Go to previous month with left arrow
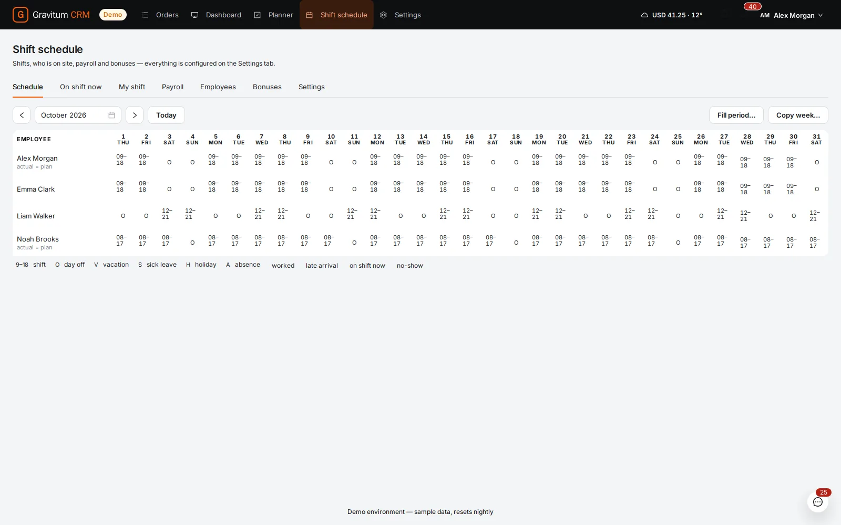 coord(22,115)
